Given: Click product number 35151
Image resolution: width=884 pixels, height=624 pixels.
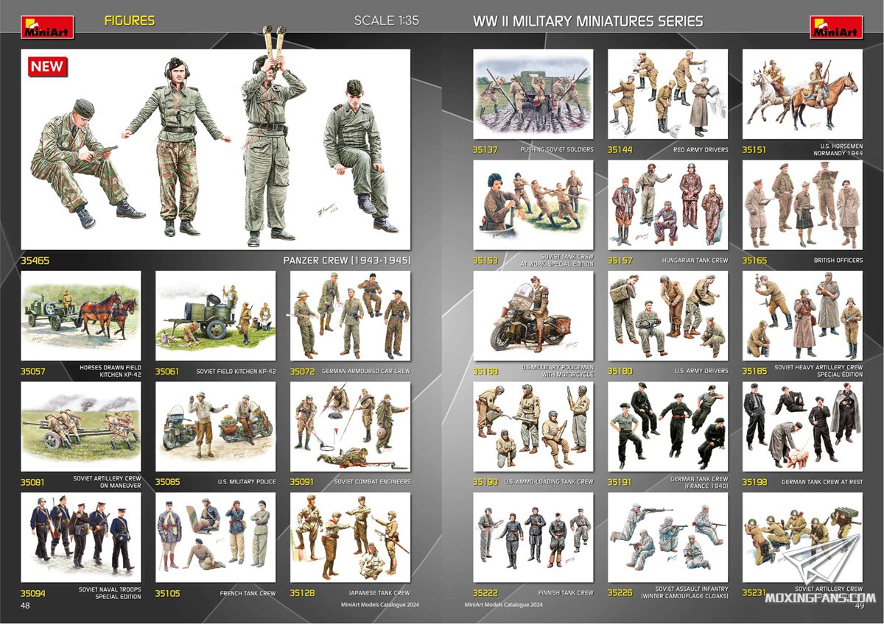Looking at the screenshot, I should point(754,150).
